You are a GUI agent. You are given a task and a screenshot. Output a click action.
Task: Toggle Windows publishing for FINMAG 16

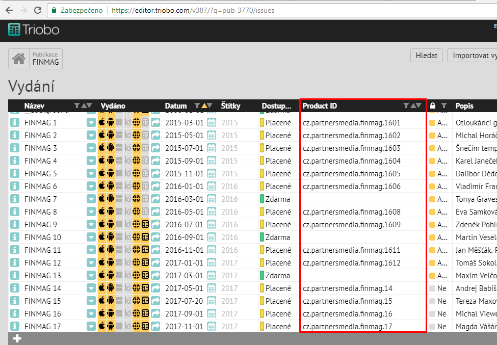119,313
